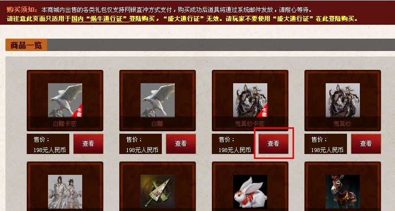Image resolution: width=395 pixels, height=211 pixels.
Task: Click the red 卡密 badge on 白雕卡密
Action: tap(78, 111)
